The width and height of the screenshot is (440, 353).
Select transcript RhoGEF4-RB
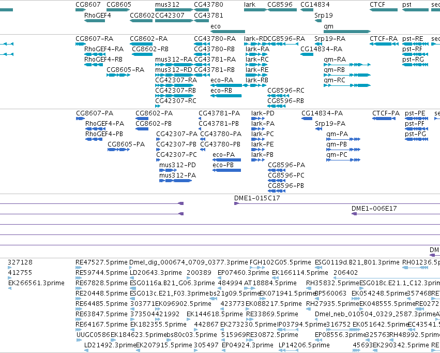coord(103,60)
